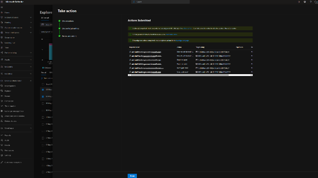The width and height of the screenshot is (318, 178).
Task: Open Settings in the sidebar
Action: click(8, 155)
